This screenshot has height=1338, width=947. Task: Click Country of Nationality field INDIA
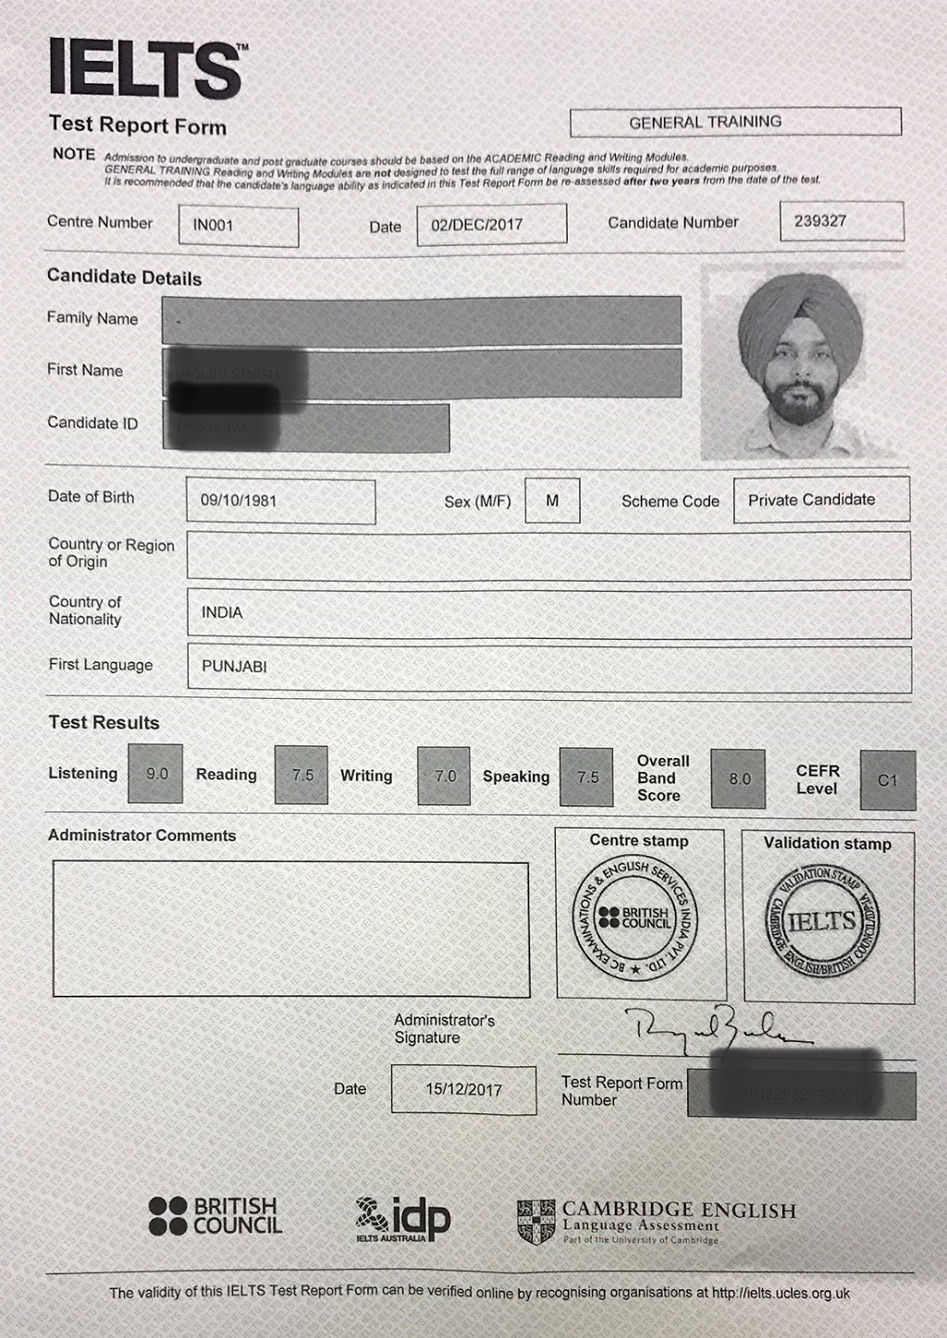549,613
